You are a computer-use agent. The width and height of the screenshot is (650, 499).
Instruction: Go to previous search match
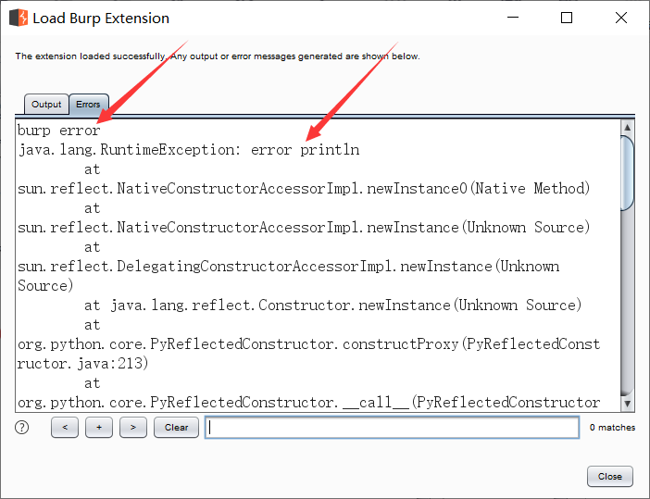pos(65,427)
